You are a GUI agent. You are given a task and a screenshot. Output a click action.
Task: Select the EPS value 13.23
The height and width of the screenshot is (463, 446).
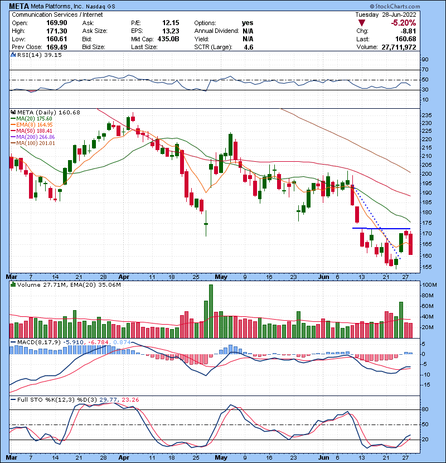click(x=171, y=31)
